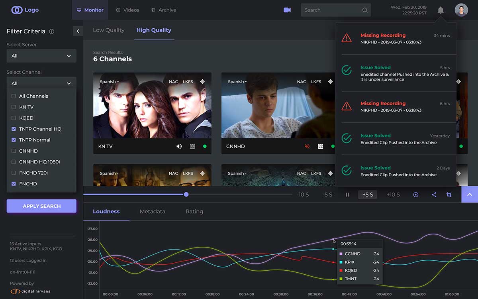Click the APPLY SEARCH button
This screenshot has height=299, width=478.
coord(41,206)
